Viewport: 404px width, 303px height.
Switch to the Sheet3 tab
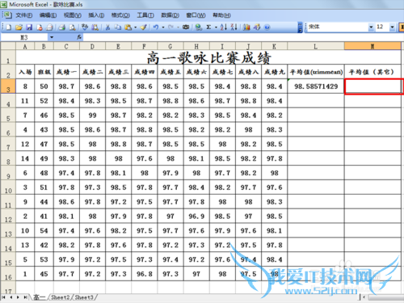[x=84, y=297]
